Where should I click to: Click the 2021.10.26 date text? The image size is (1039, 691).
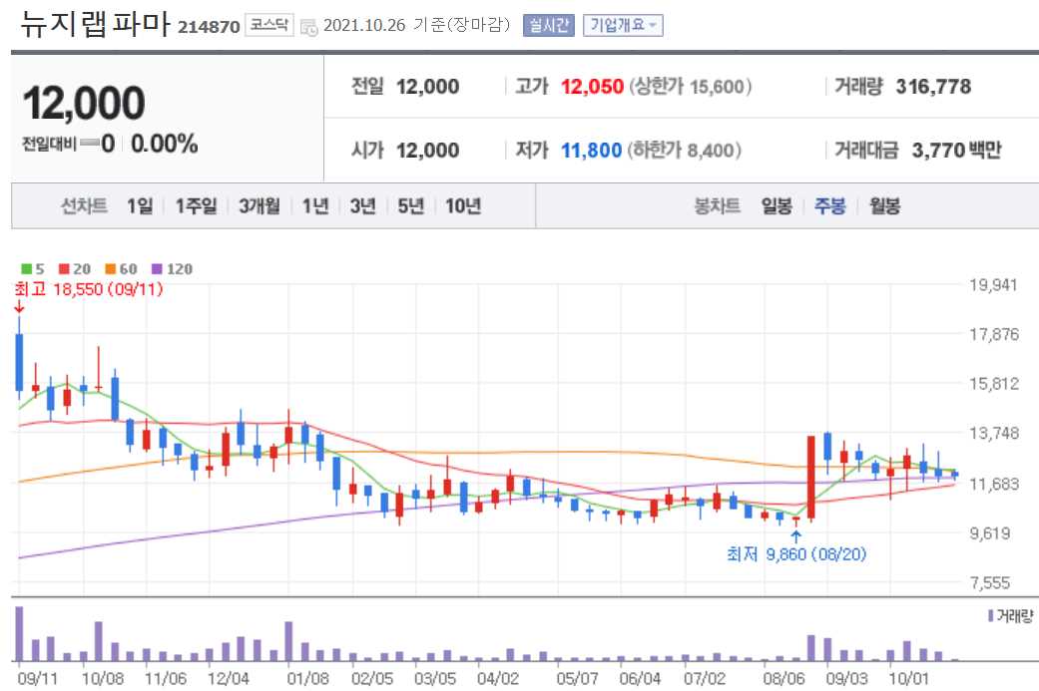coord(363,25)
